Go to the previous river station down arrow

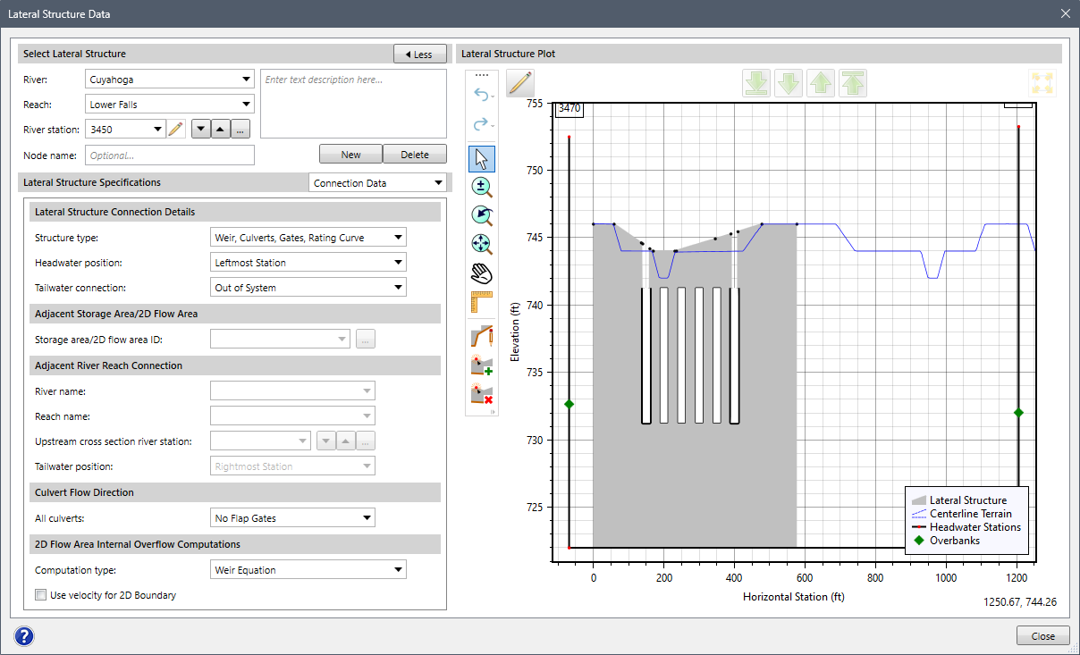pyautogui.click(x=202, y=130)
